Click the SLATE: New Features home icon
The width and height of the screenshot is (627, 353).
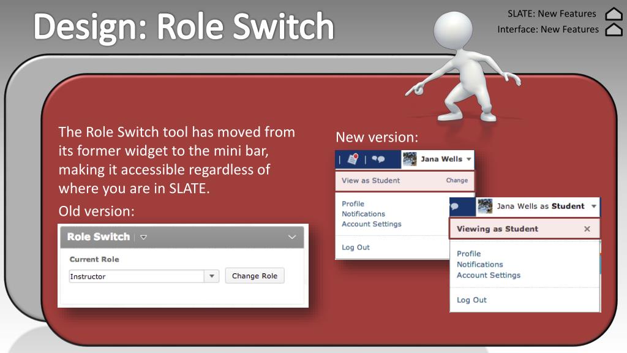pyautogui.click(x=614, y=13)
